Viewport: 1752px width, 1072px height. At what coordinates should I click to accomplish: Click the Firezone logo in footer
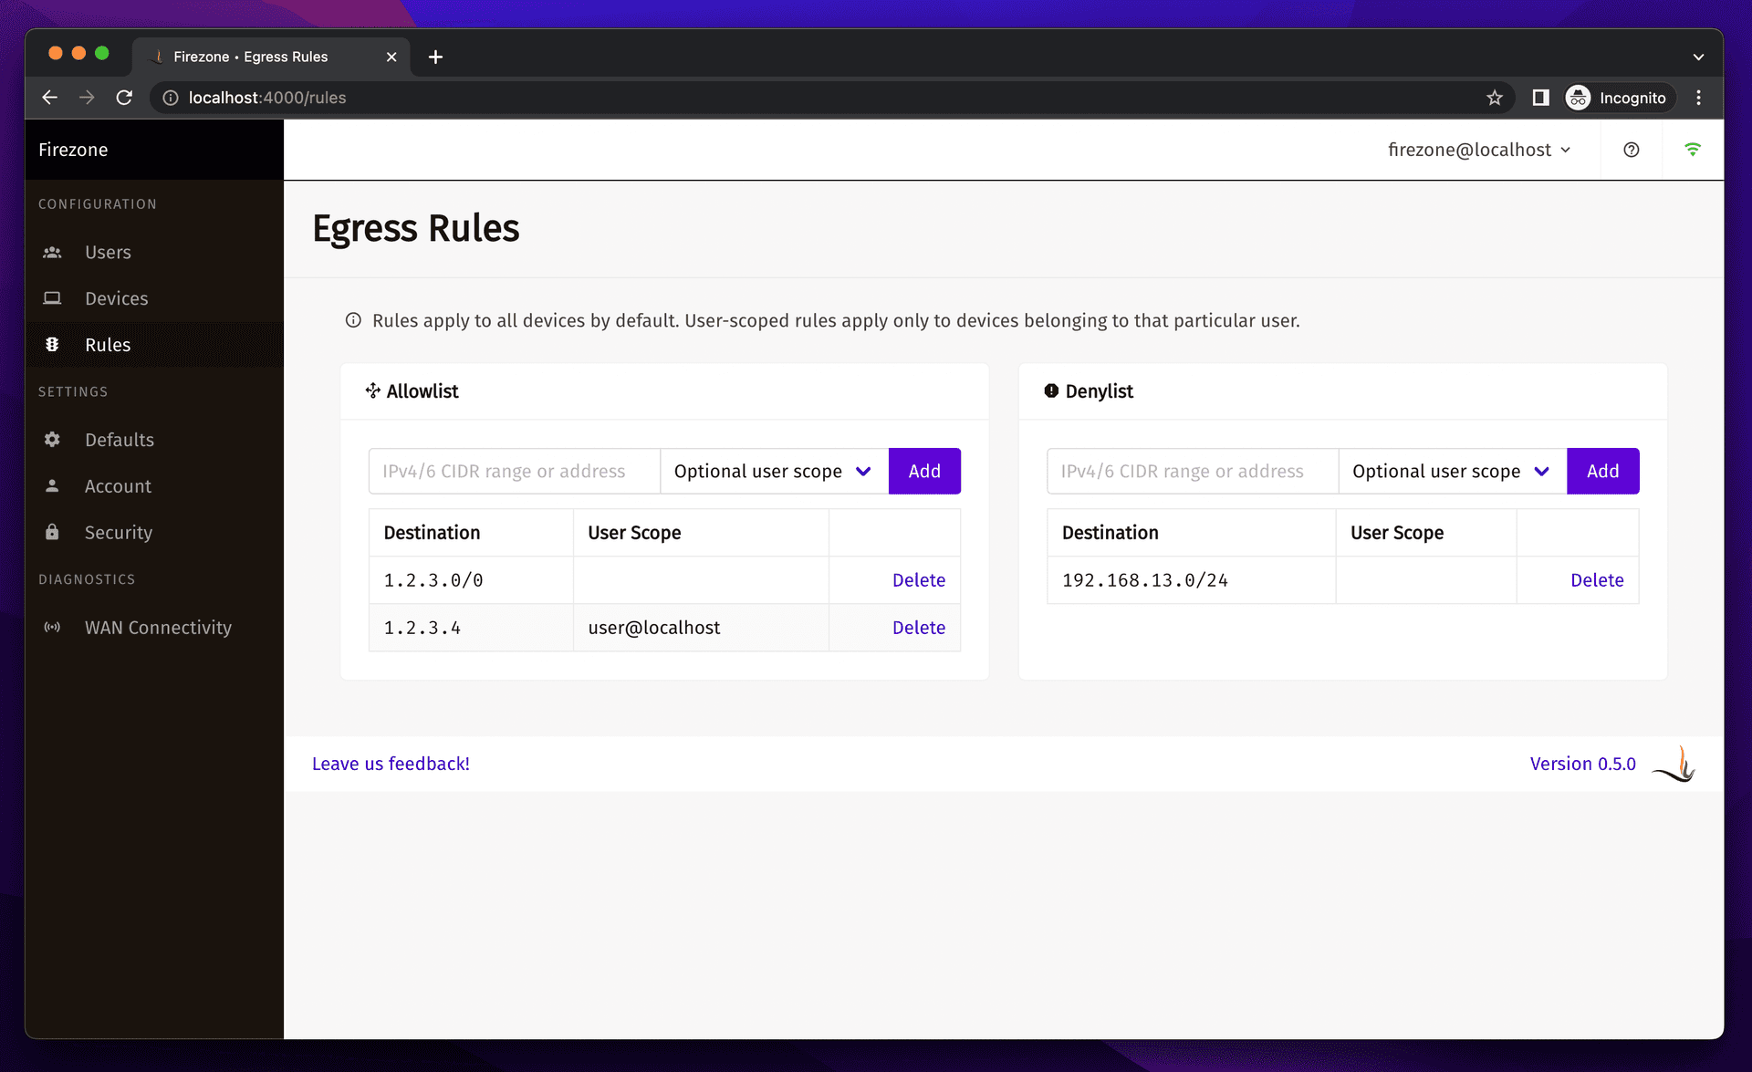click(x=1675, y=764)
